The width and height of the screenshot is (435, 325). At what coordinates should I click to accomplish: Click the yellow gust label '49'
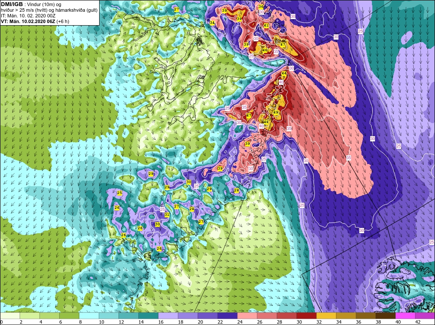[x=275, y=112]
